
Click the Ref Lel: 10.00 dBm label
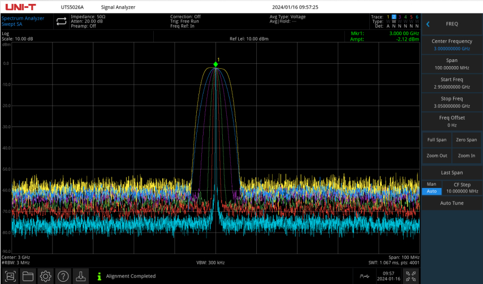point(249,39)
